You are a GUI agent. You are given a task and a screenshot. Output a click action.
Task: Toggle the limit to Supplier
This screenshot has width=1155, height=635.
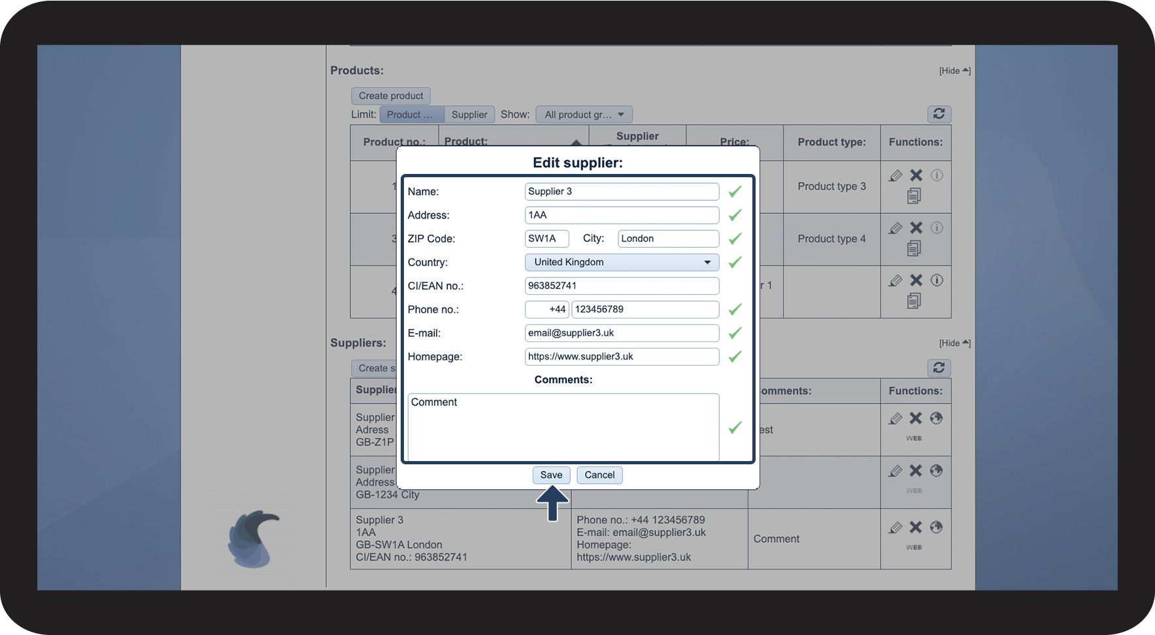click(x=469, y=114)
